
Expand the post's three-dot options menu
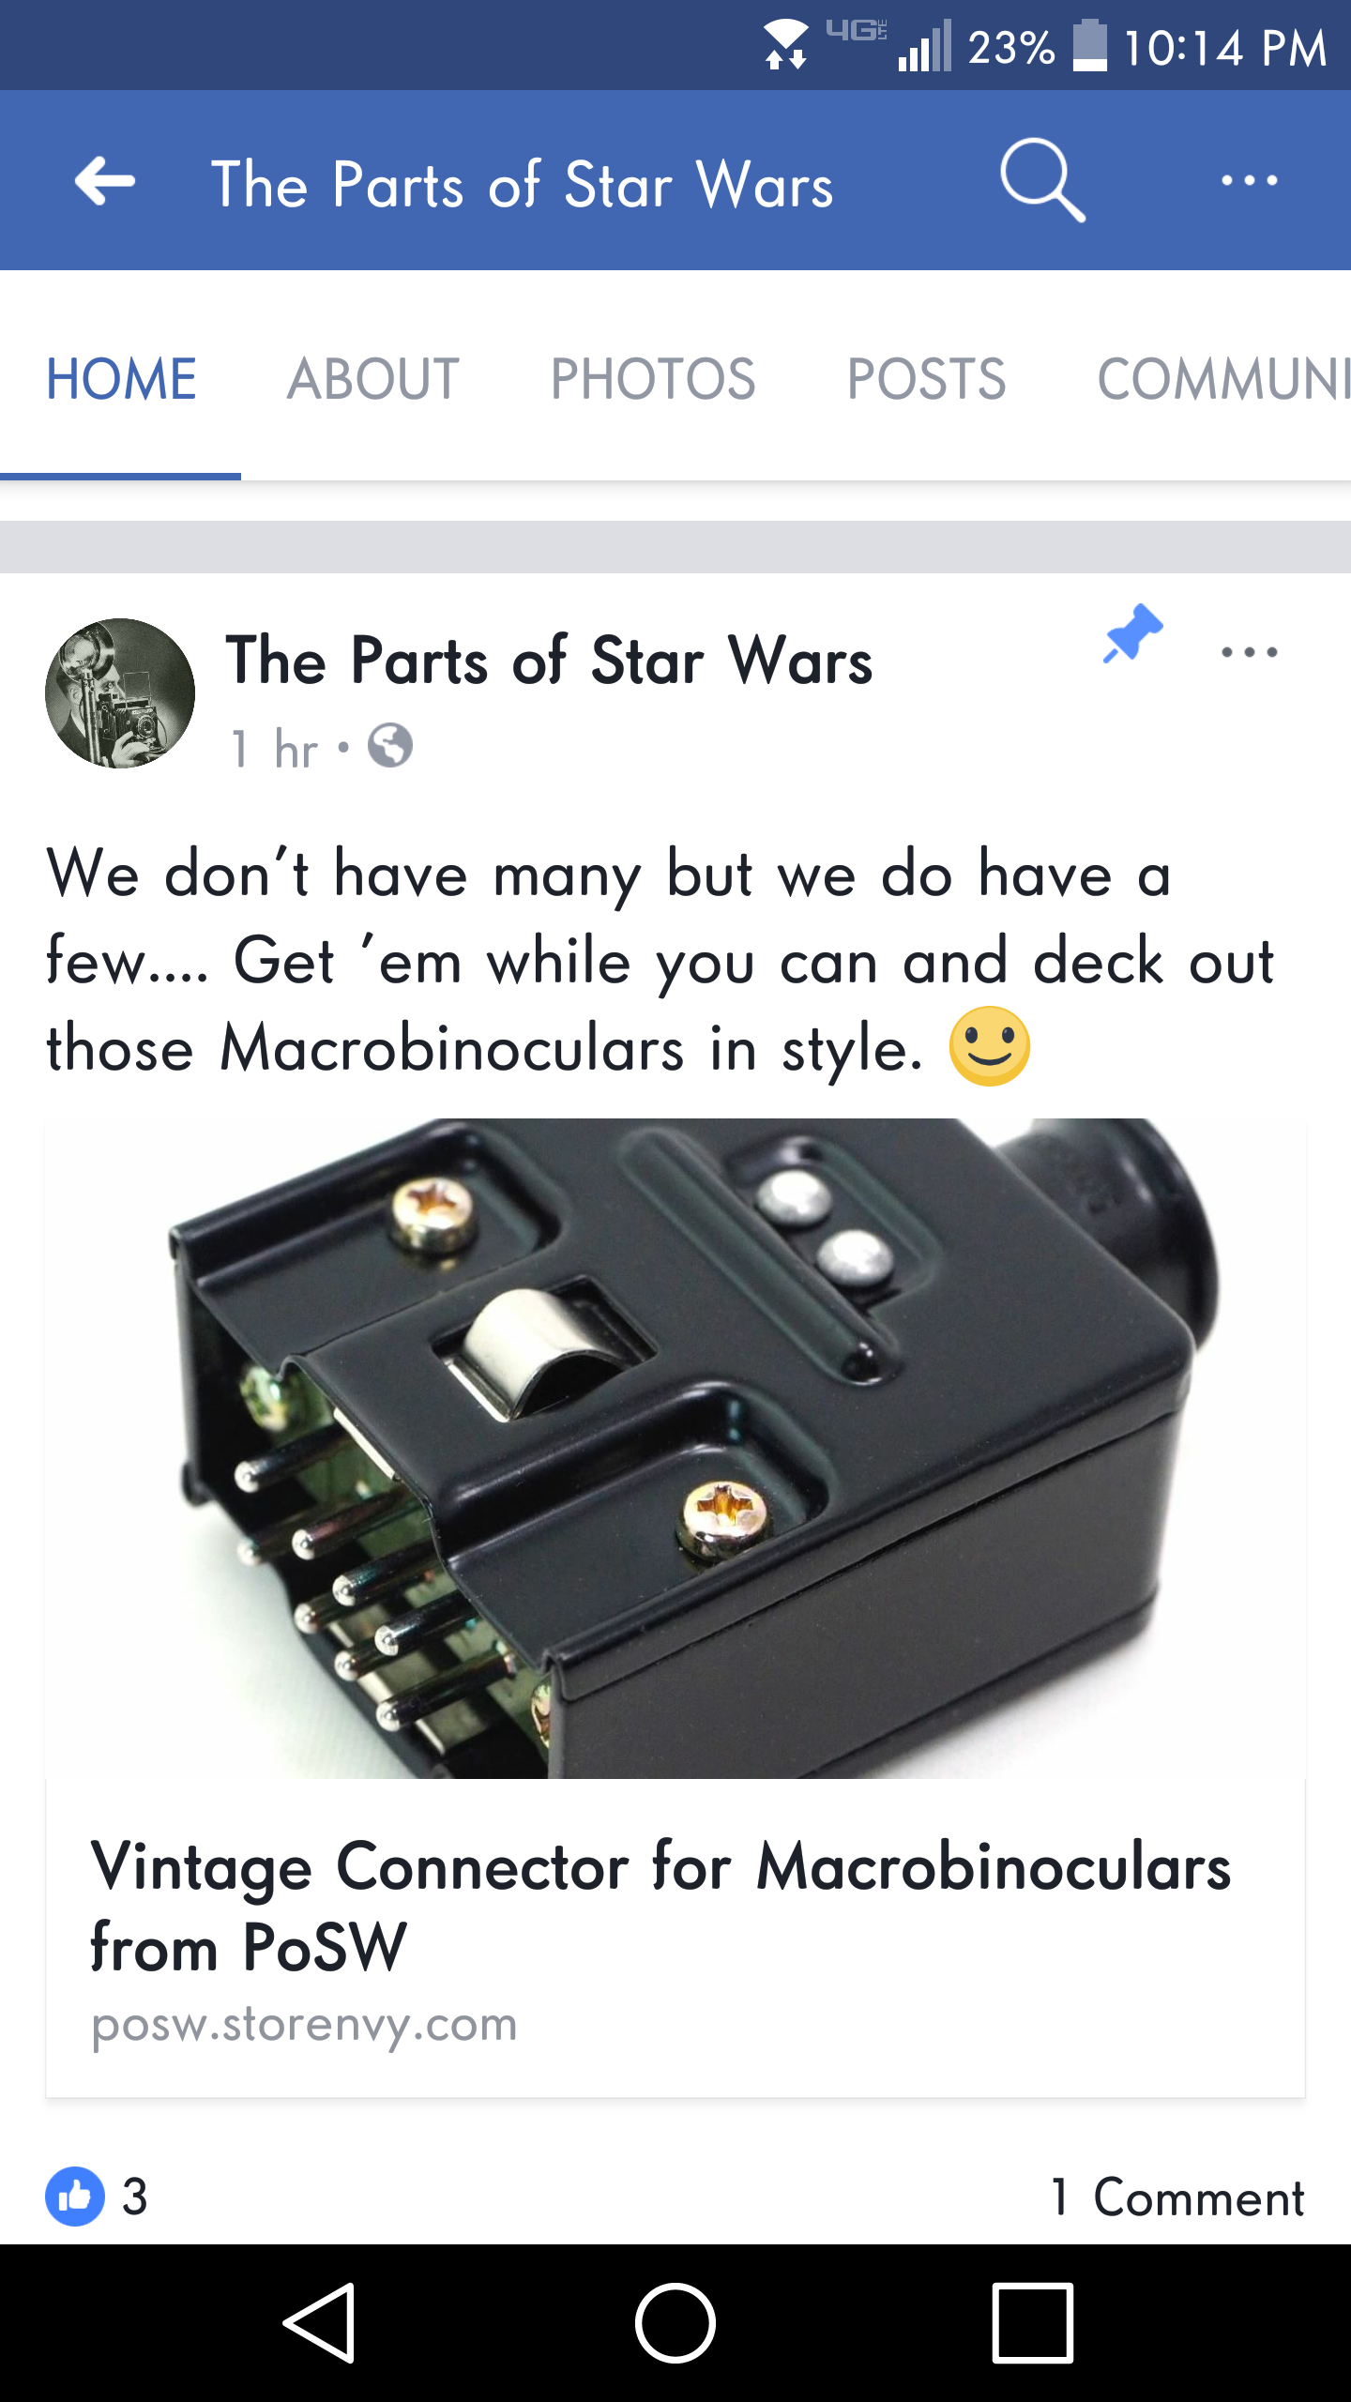click(1249, 652)
